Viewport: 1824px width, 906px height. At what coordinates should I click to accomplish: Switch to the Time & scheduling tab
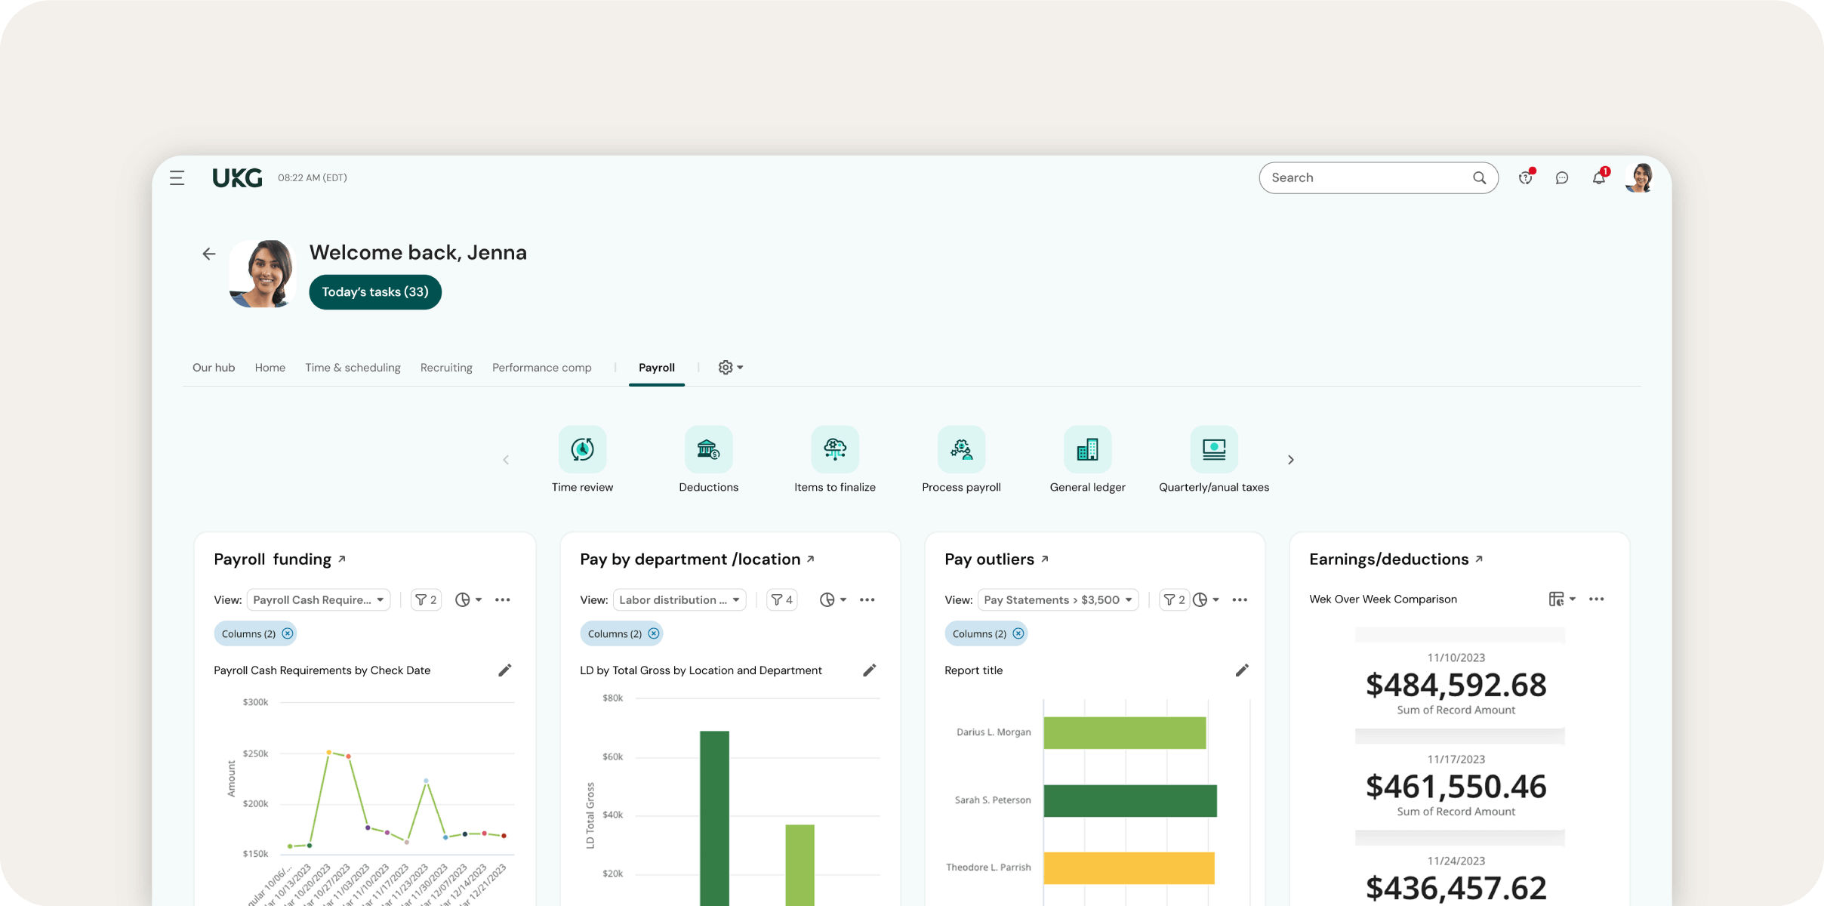tap(353, 367)
